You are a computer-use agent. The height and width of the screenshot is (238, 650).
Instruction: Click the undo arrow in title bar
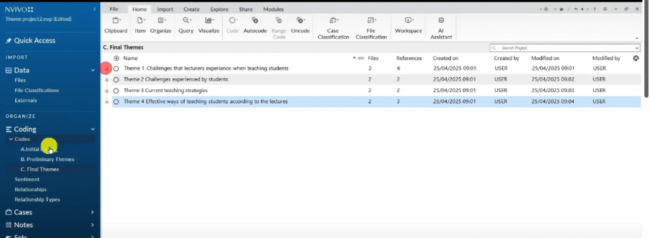(x=576, y=9)
